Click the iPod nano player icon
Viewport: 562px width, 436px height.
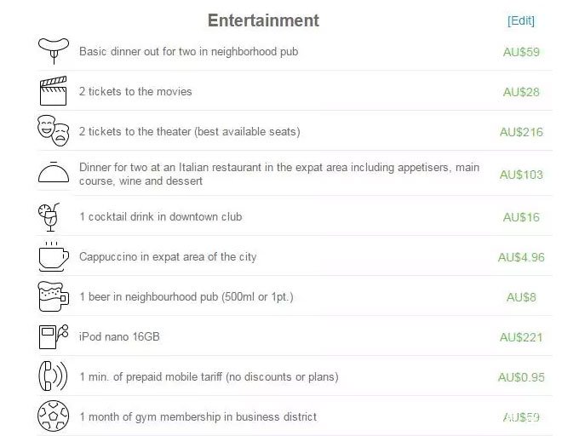53,336
